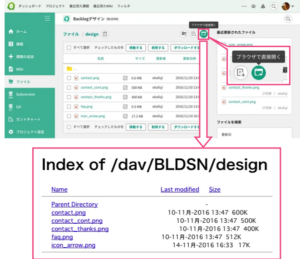Screen dimensions: 300x259
Task: Open プロジェクト設定 in the sidebar
Action: pyautogui.click(x=30, y=132)
